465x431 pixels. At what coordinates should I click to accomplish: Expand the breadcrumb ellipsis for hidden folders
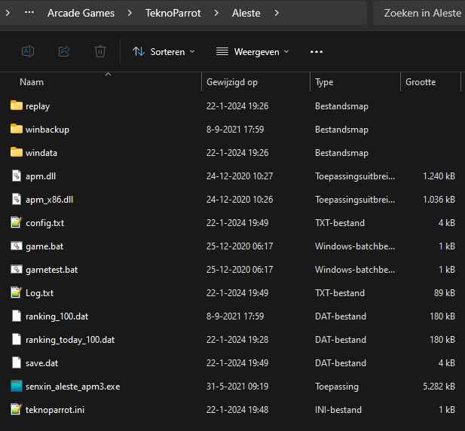[x=29, y=13]
